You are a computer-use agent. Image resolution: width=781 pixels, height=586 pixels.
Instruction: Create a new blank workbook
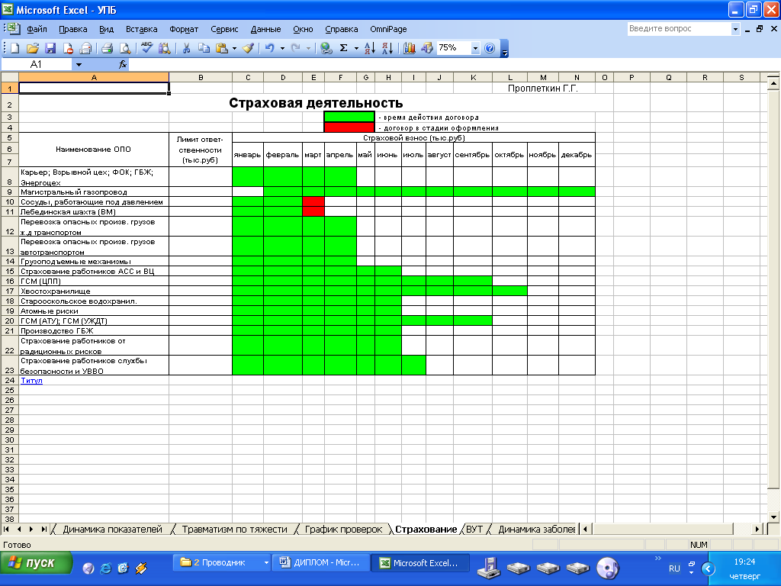15,48
